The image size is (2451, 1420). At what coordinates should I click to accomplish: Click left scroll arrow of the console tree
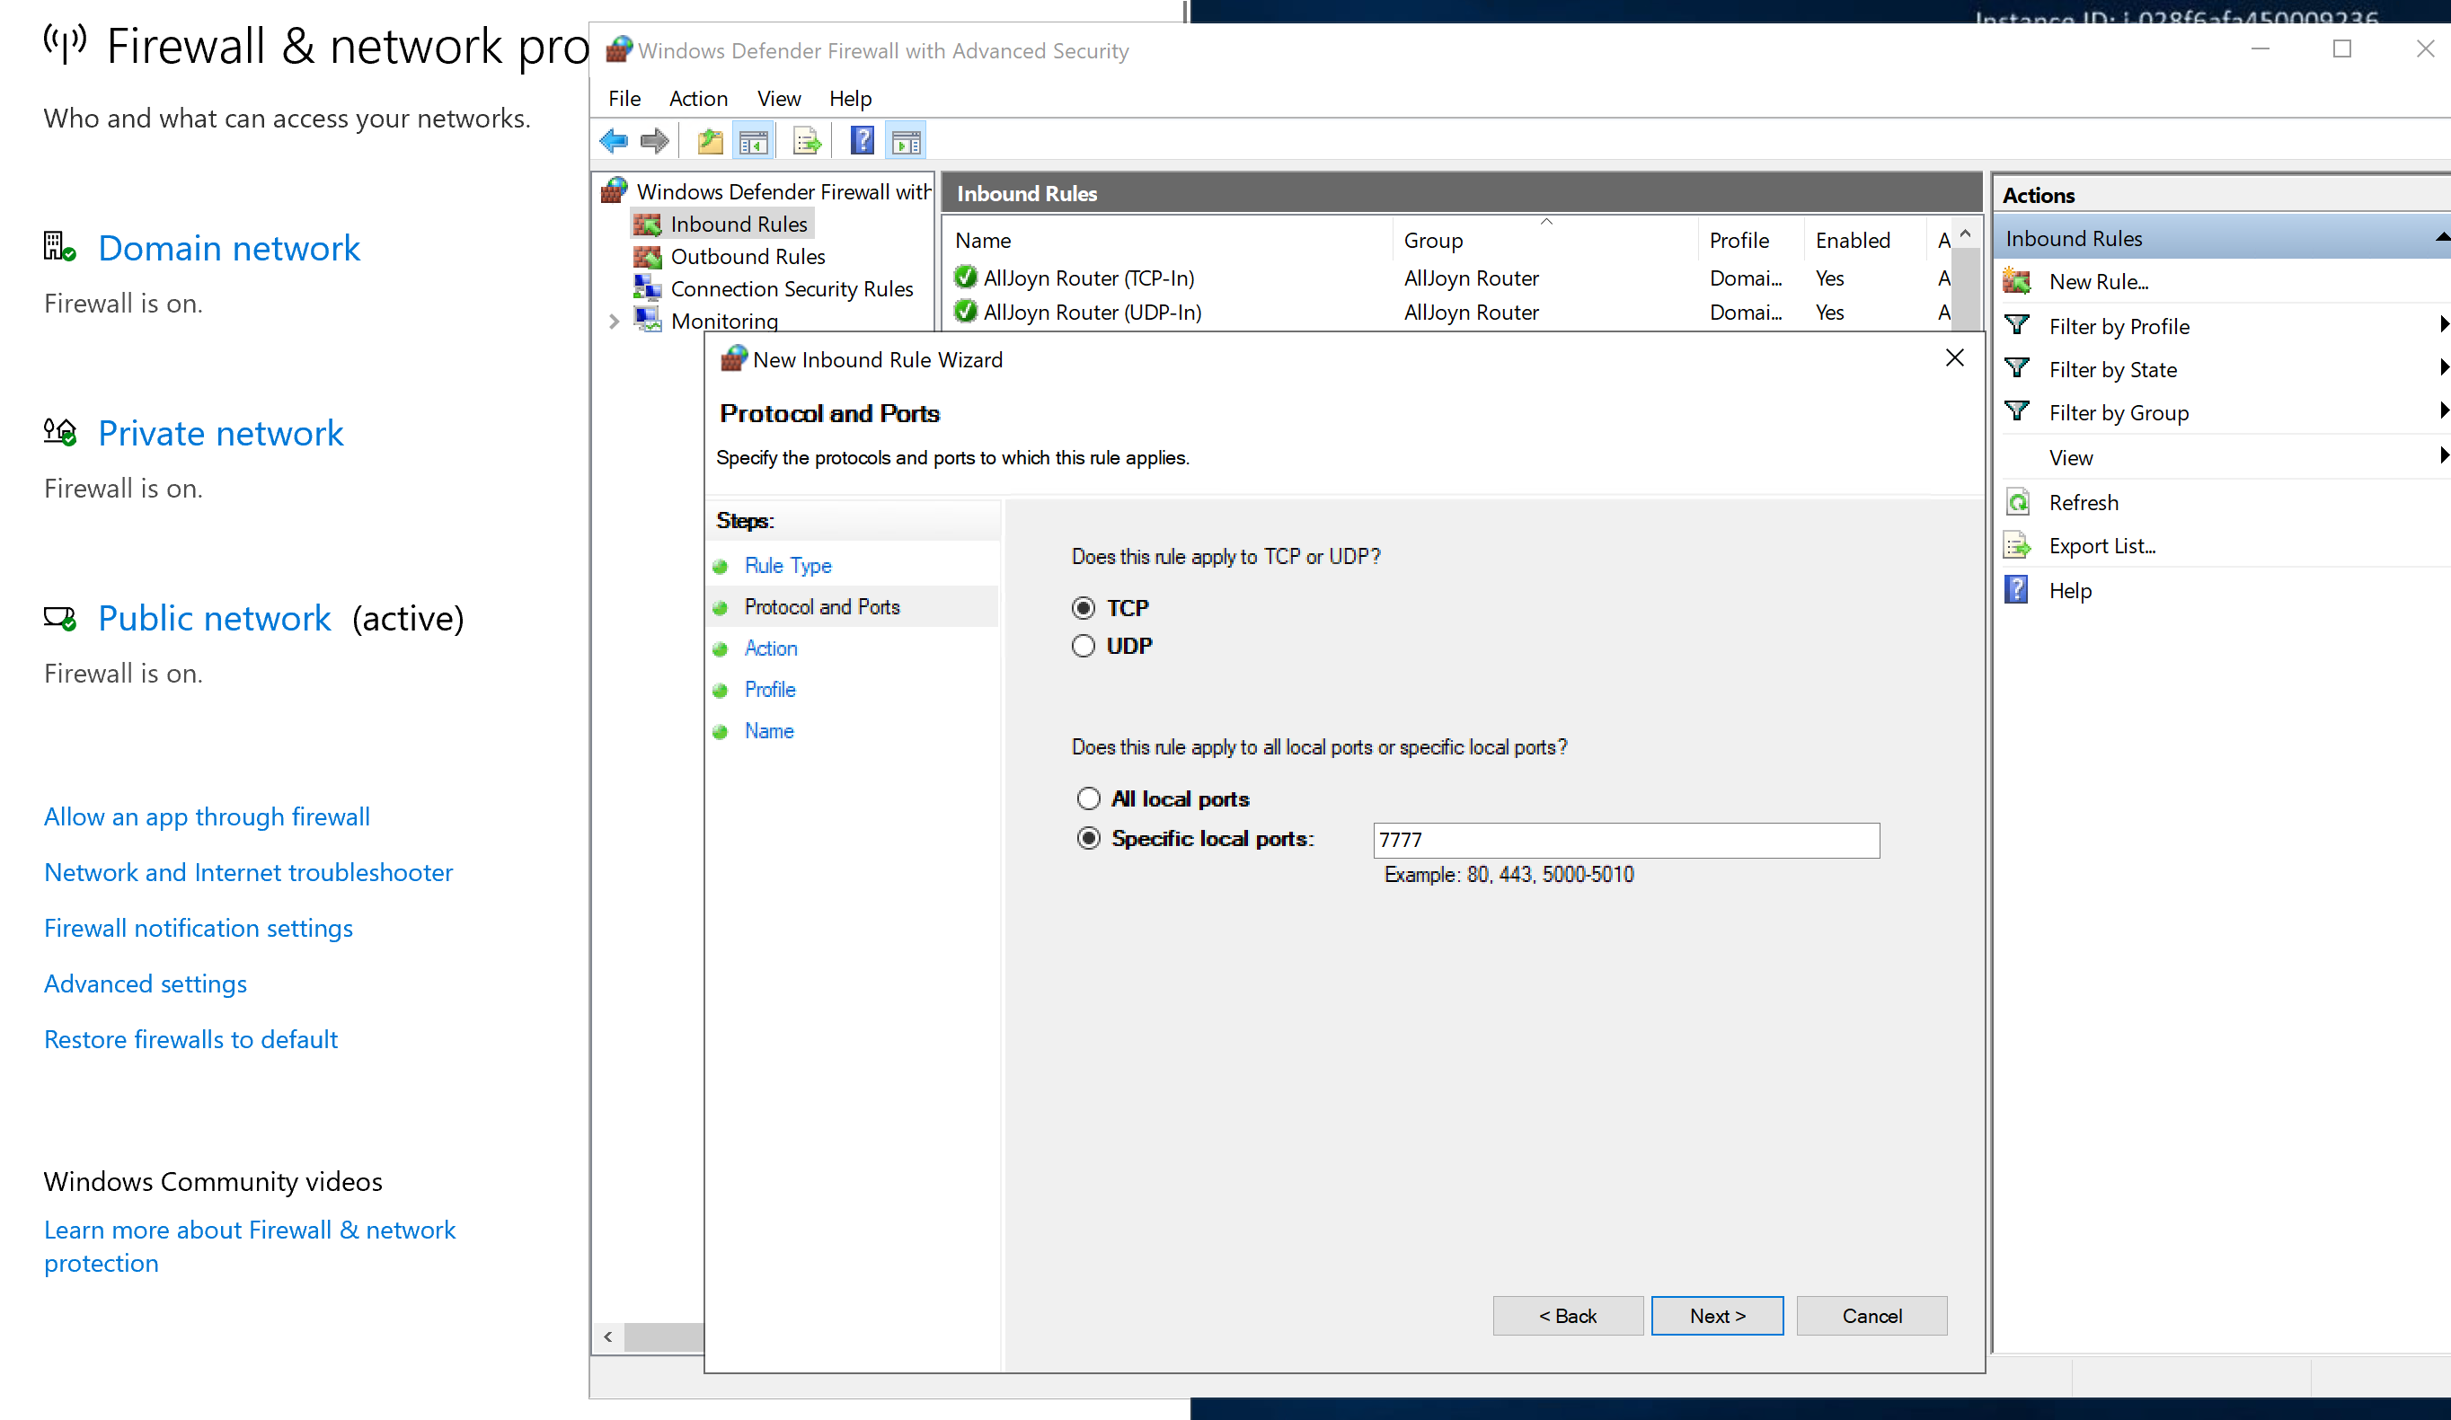coord(608,1337)
